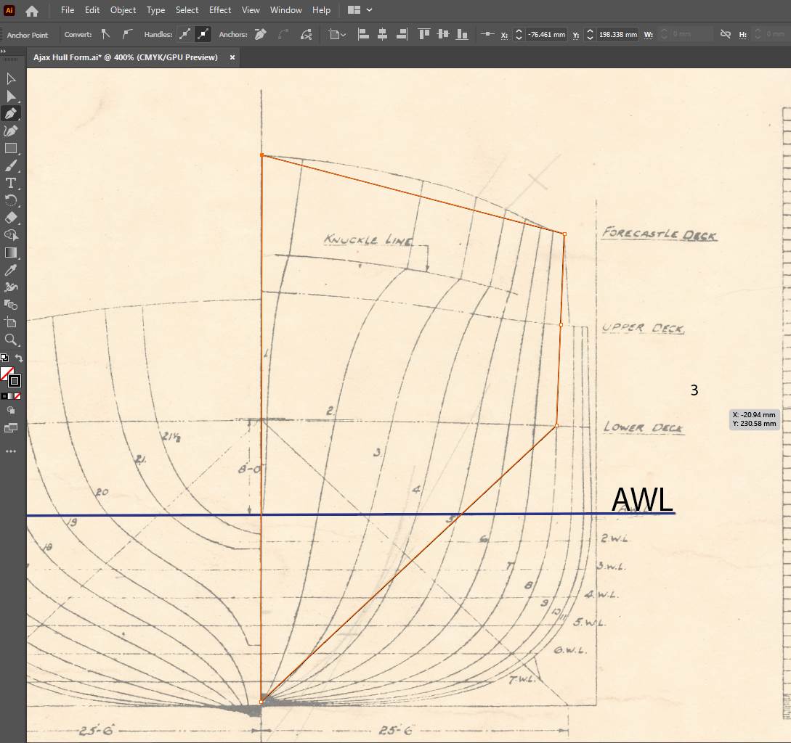Open Edit Toolbar three-dots menu
Screen dimensions: 791x743
click(x=11, y=451)
